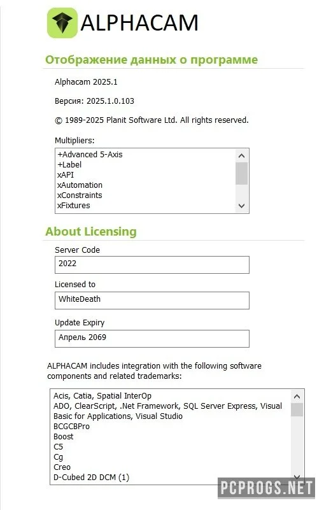Click the Multipliers list scroll up arrow

click(241, 156)
